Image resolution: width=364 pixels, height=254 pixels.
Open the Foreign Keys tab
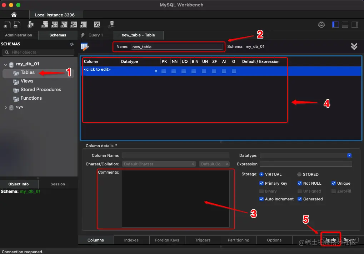pos(167,240)
